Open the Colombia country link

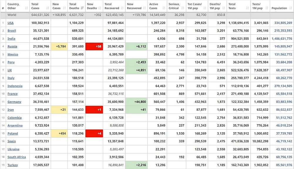point(14,117)
